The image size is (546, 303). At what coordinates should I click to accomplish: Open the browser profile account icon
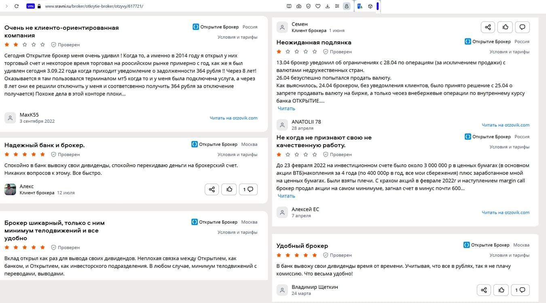pyautogui.click(x=347, y=6)
